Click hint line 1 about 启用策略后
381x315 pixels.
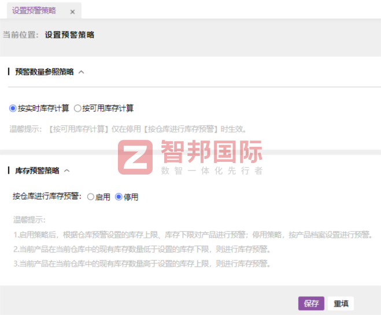point(192,235)
